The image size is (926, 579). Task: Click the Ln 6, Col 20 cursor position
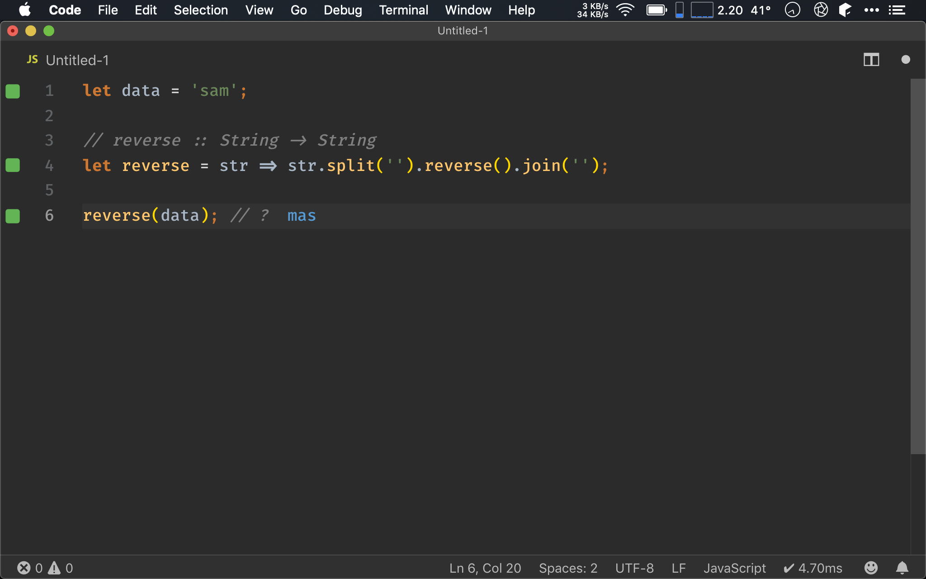click(x=485, y=568)
